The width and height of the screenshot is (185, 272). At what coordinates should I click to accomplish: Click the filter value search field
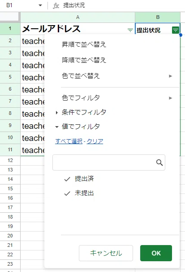pos(109,162)
